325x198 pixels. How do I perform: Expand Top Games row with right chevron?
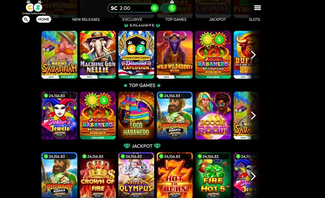click(253, 116)
